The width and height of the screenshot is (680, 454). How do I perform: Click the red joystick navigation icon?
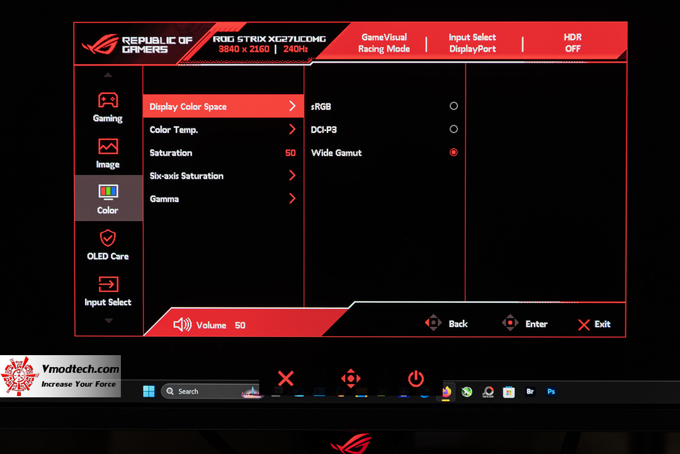pos(351,378)
